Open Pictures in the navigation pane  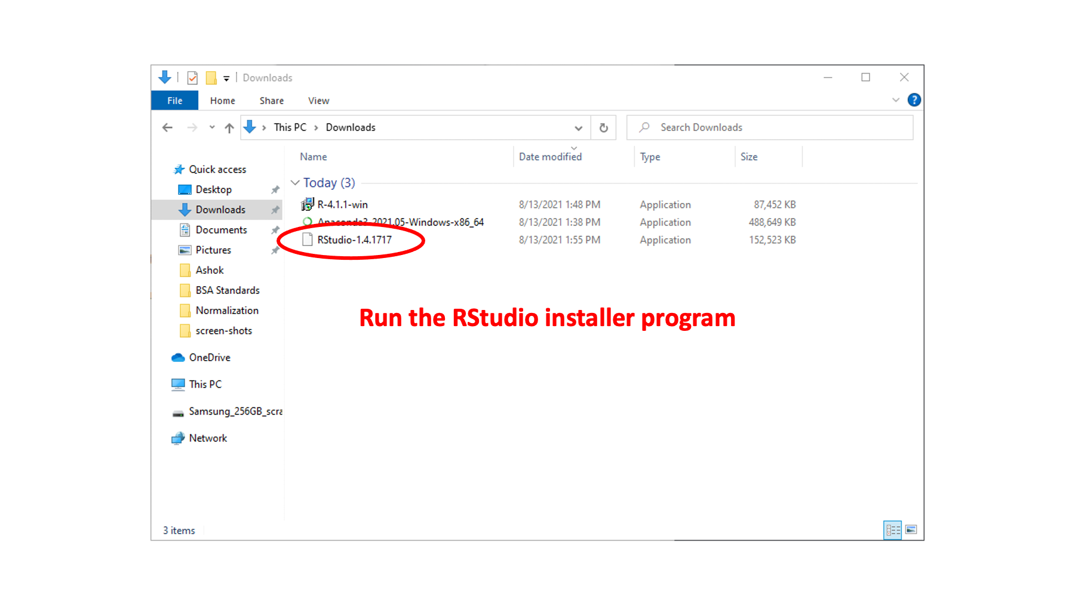click(x=213, y=250)
